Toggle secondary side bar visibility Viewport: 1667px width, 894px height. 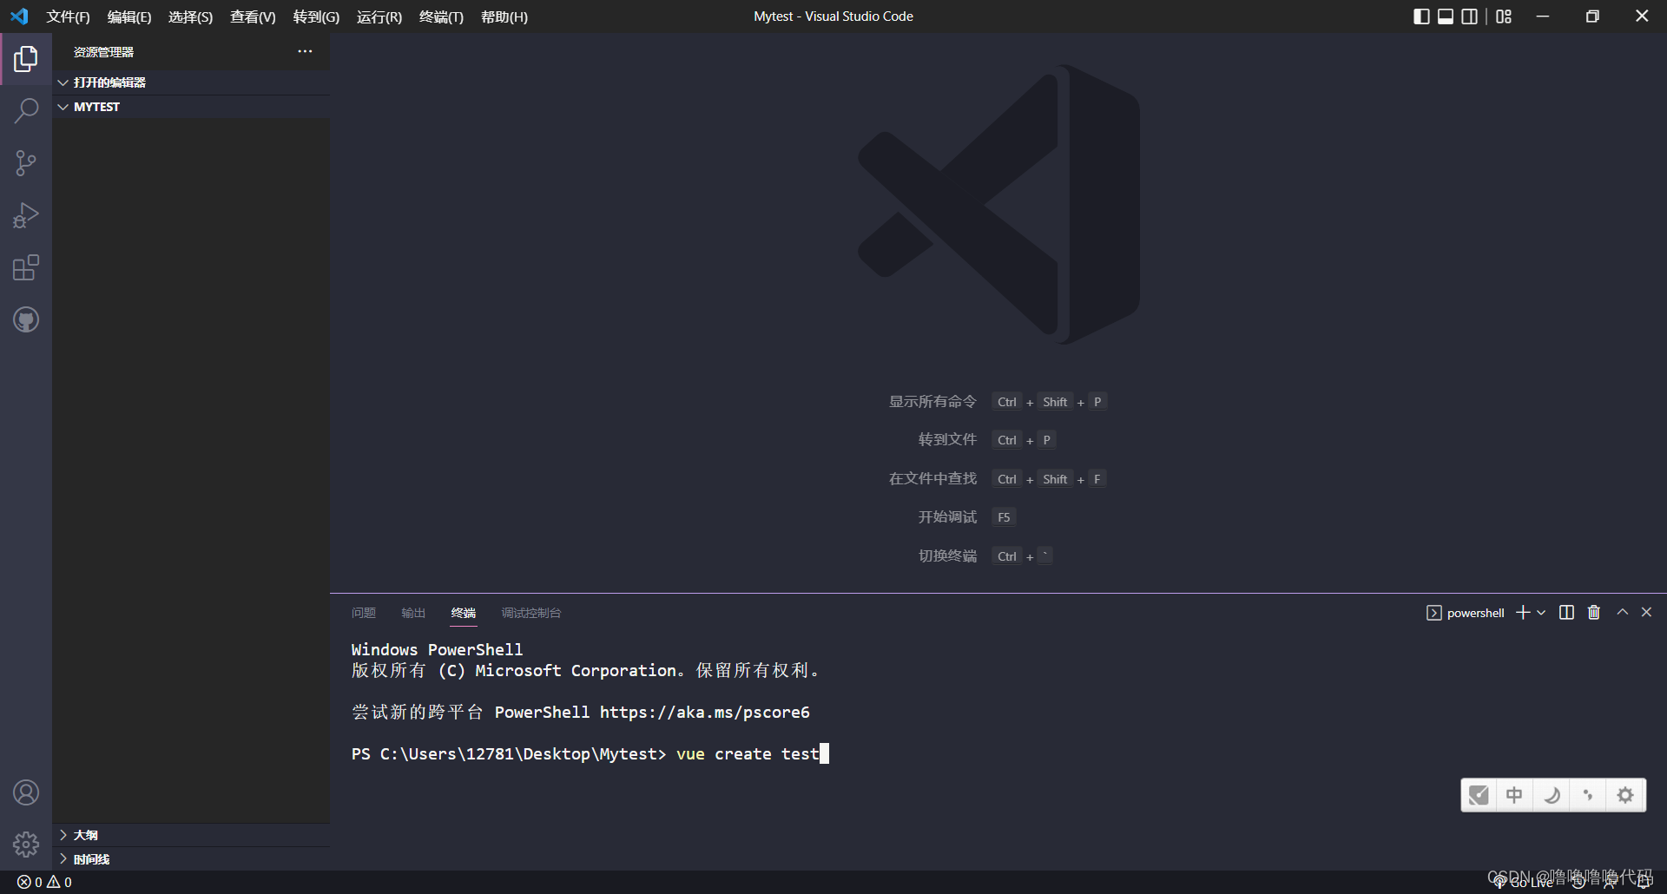point(1469,16)
